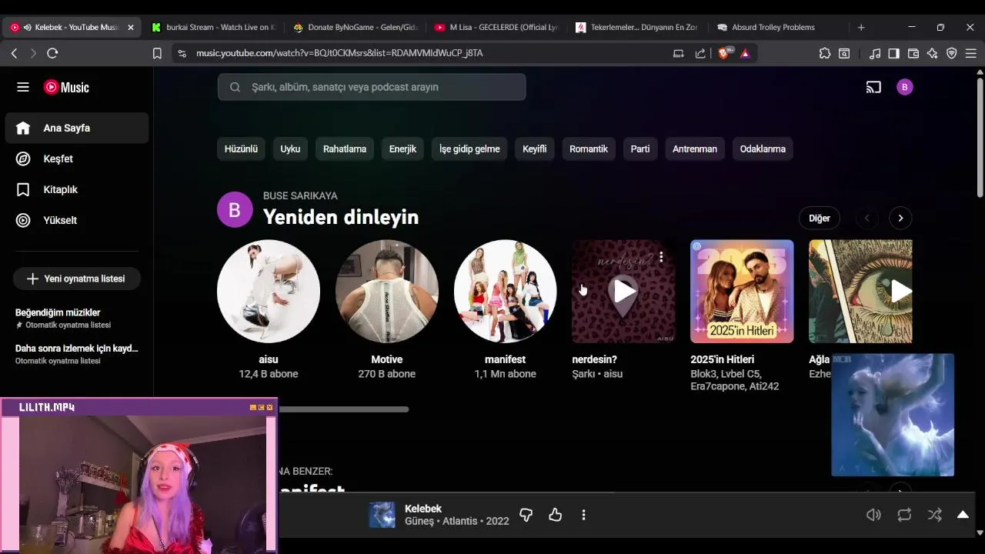Open Brave Shields lion icon
Screen dimensions: 985x554
(724, 53)
